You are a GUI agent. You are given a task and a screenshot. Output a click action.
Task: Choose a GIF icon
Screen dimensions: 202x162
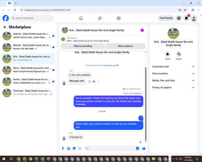(x=80, y=149)
